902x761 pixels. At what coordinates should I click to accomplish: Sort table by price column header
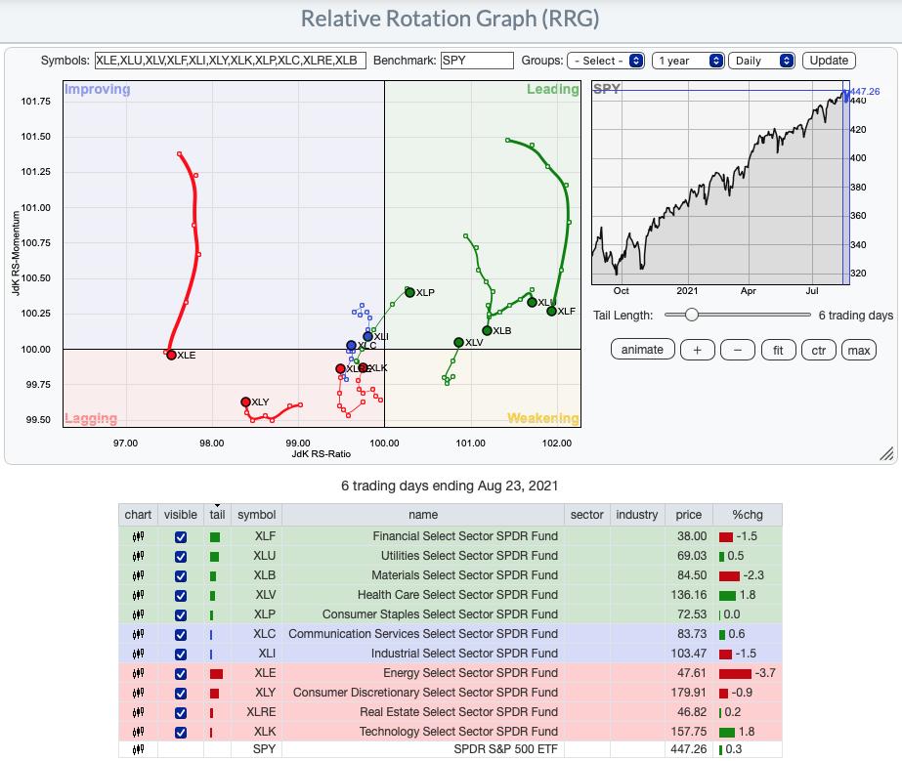689,515
